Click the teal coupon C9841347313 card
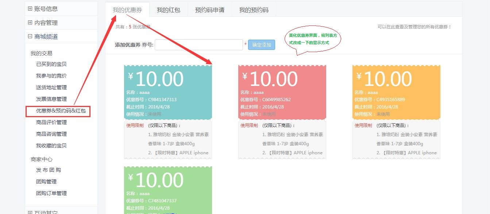Screen dimensions: 490x214 168,92
